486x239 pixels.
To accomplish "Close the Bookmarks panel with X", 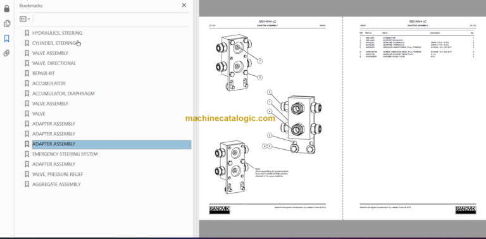I will tap(184, 5).
